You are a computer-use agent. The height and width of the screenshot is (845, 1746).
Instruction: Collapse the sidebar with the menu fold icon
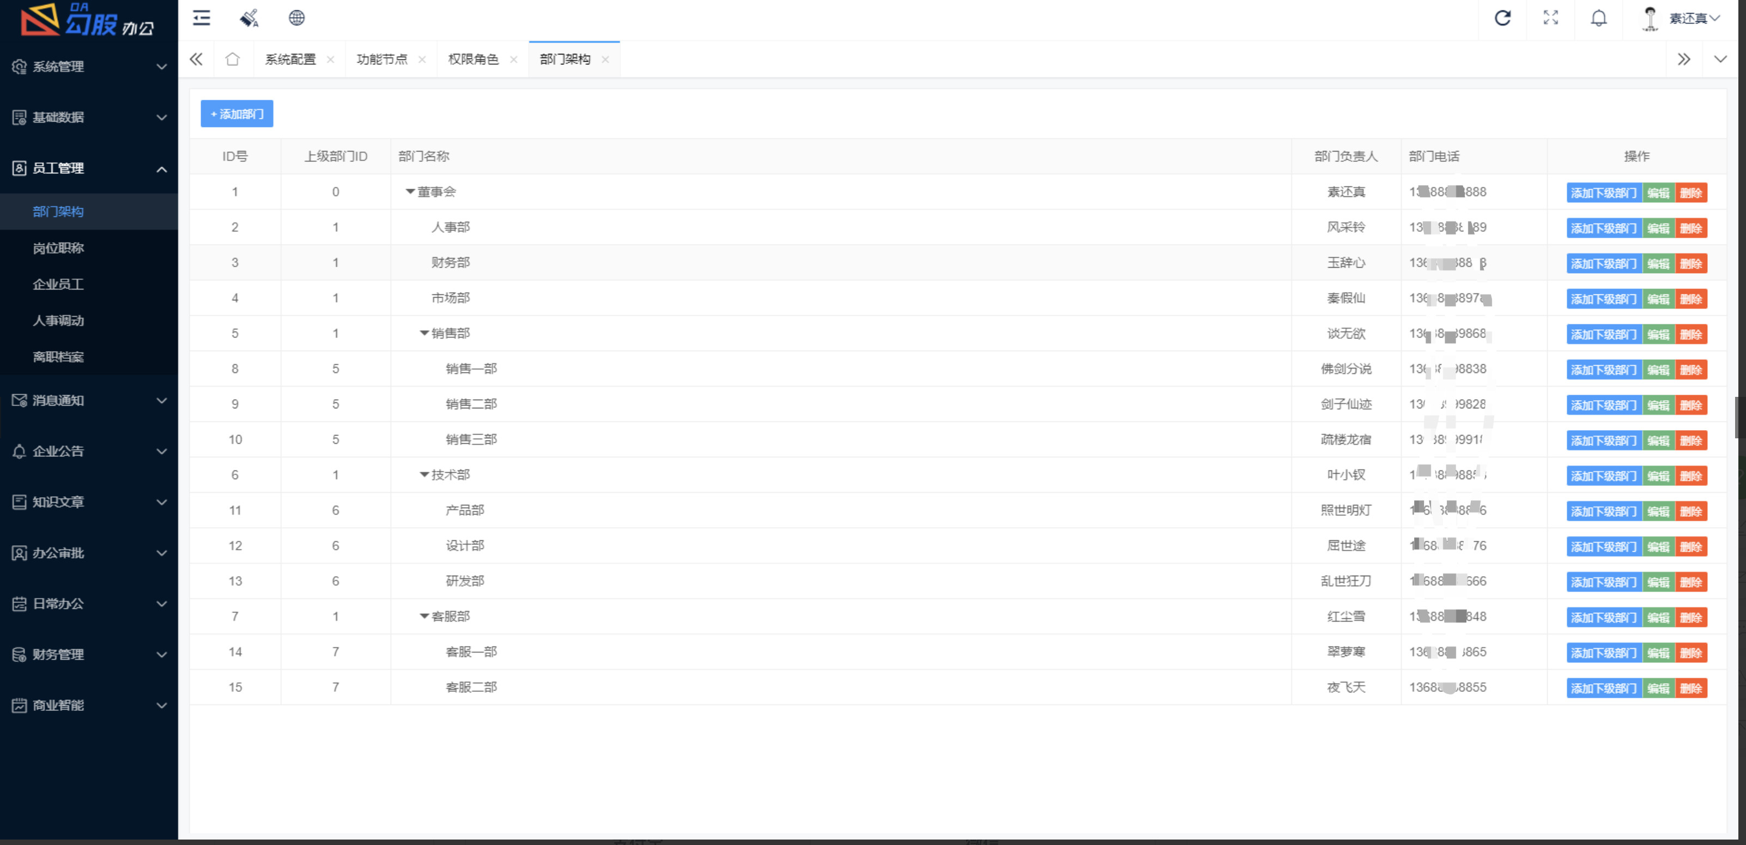coord(201,17)
